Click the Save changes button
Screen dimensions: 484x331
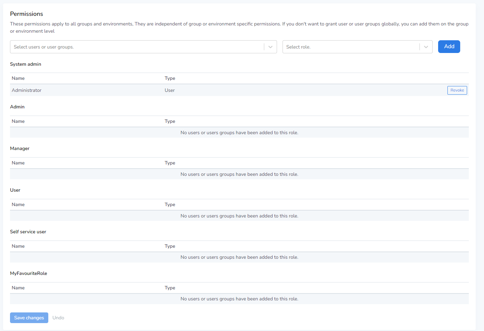tap(29, 318)
